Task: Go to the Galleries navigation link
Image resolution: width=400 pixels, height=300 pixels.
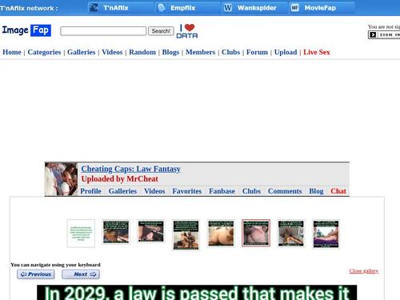Action: [x=82, y=52]
